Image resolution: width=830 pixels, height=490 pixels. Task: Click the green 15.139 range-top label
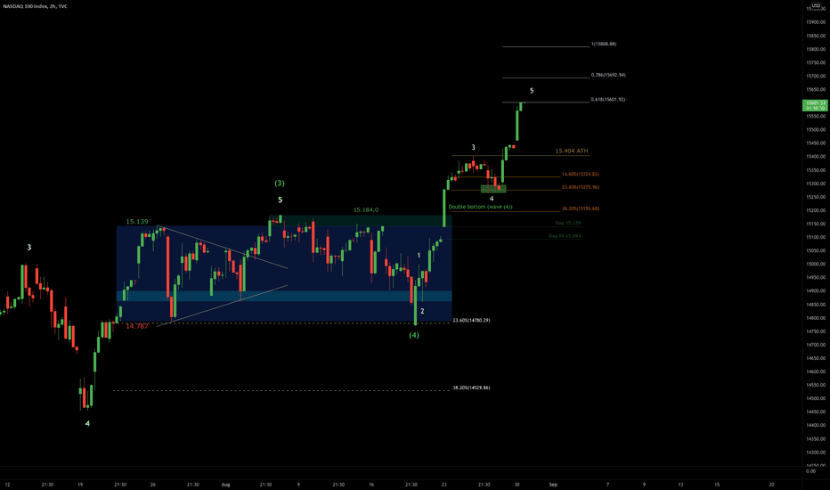[x=137, y=222]
